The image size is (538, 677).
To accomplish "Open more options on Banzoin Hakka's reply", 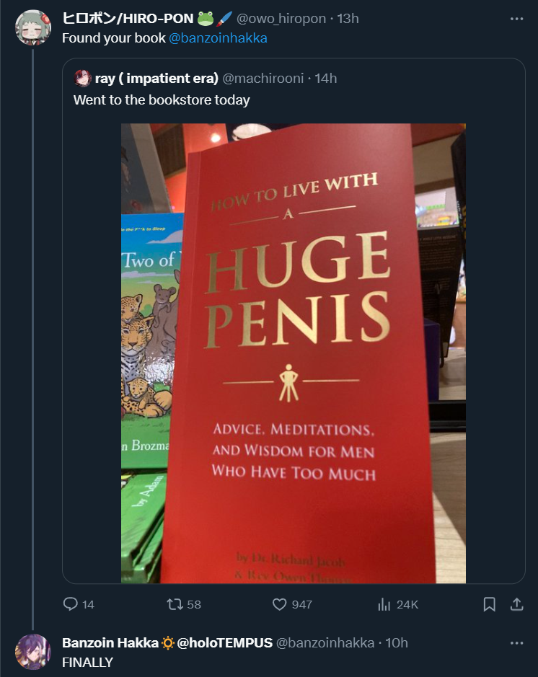I will tap(516, 642).
